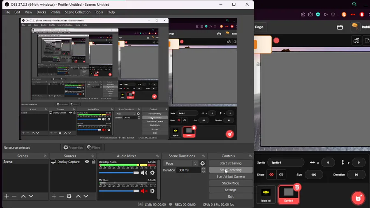370x208 pixels.
Task: Move source up in Sources panel
Action: coord(79,196)
